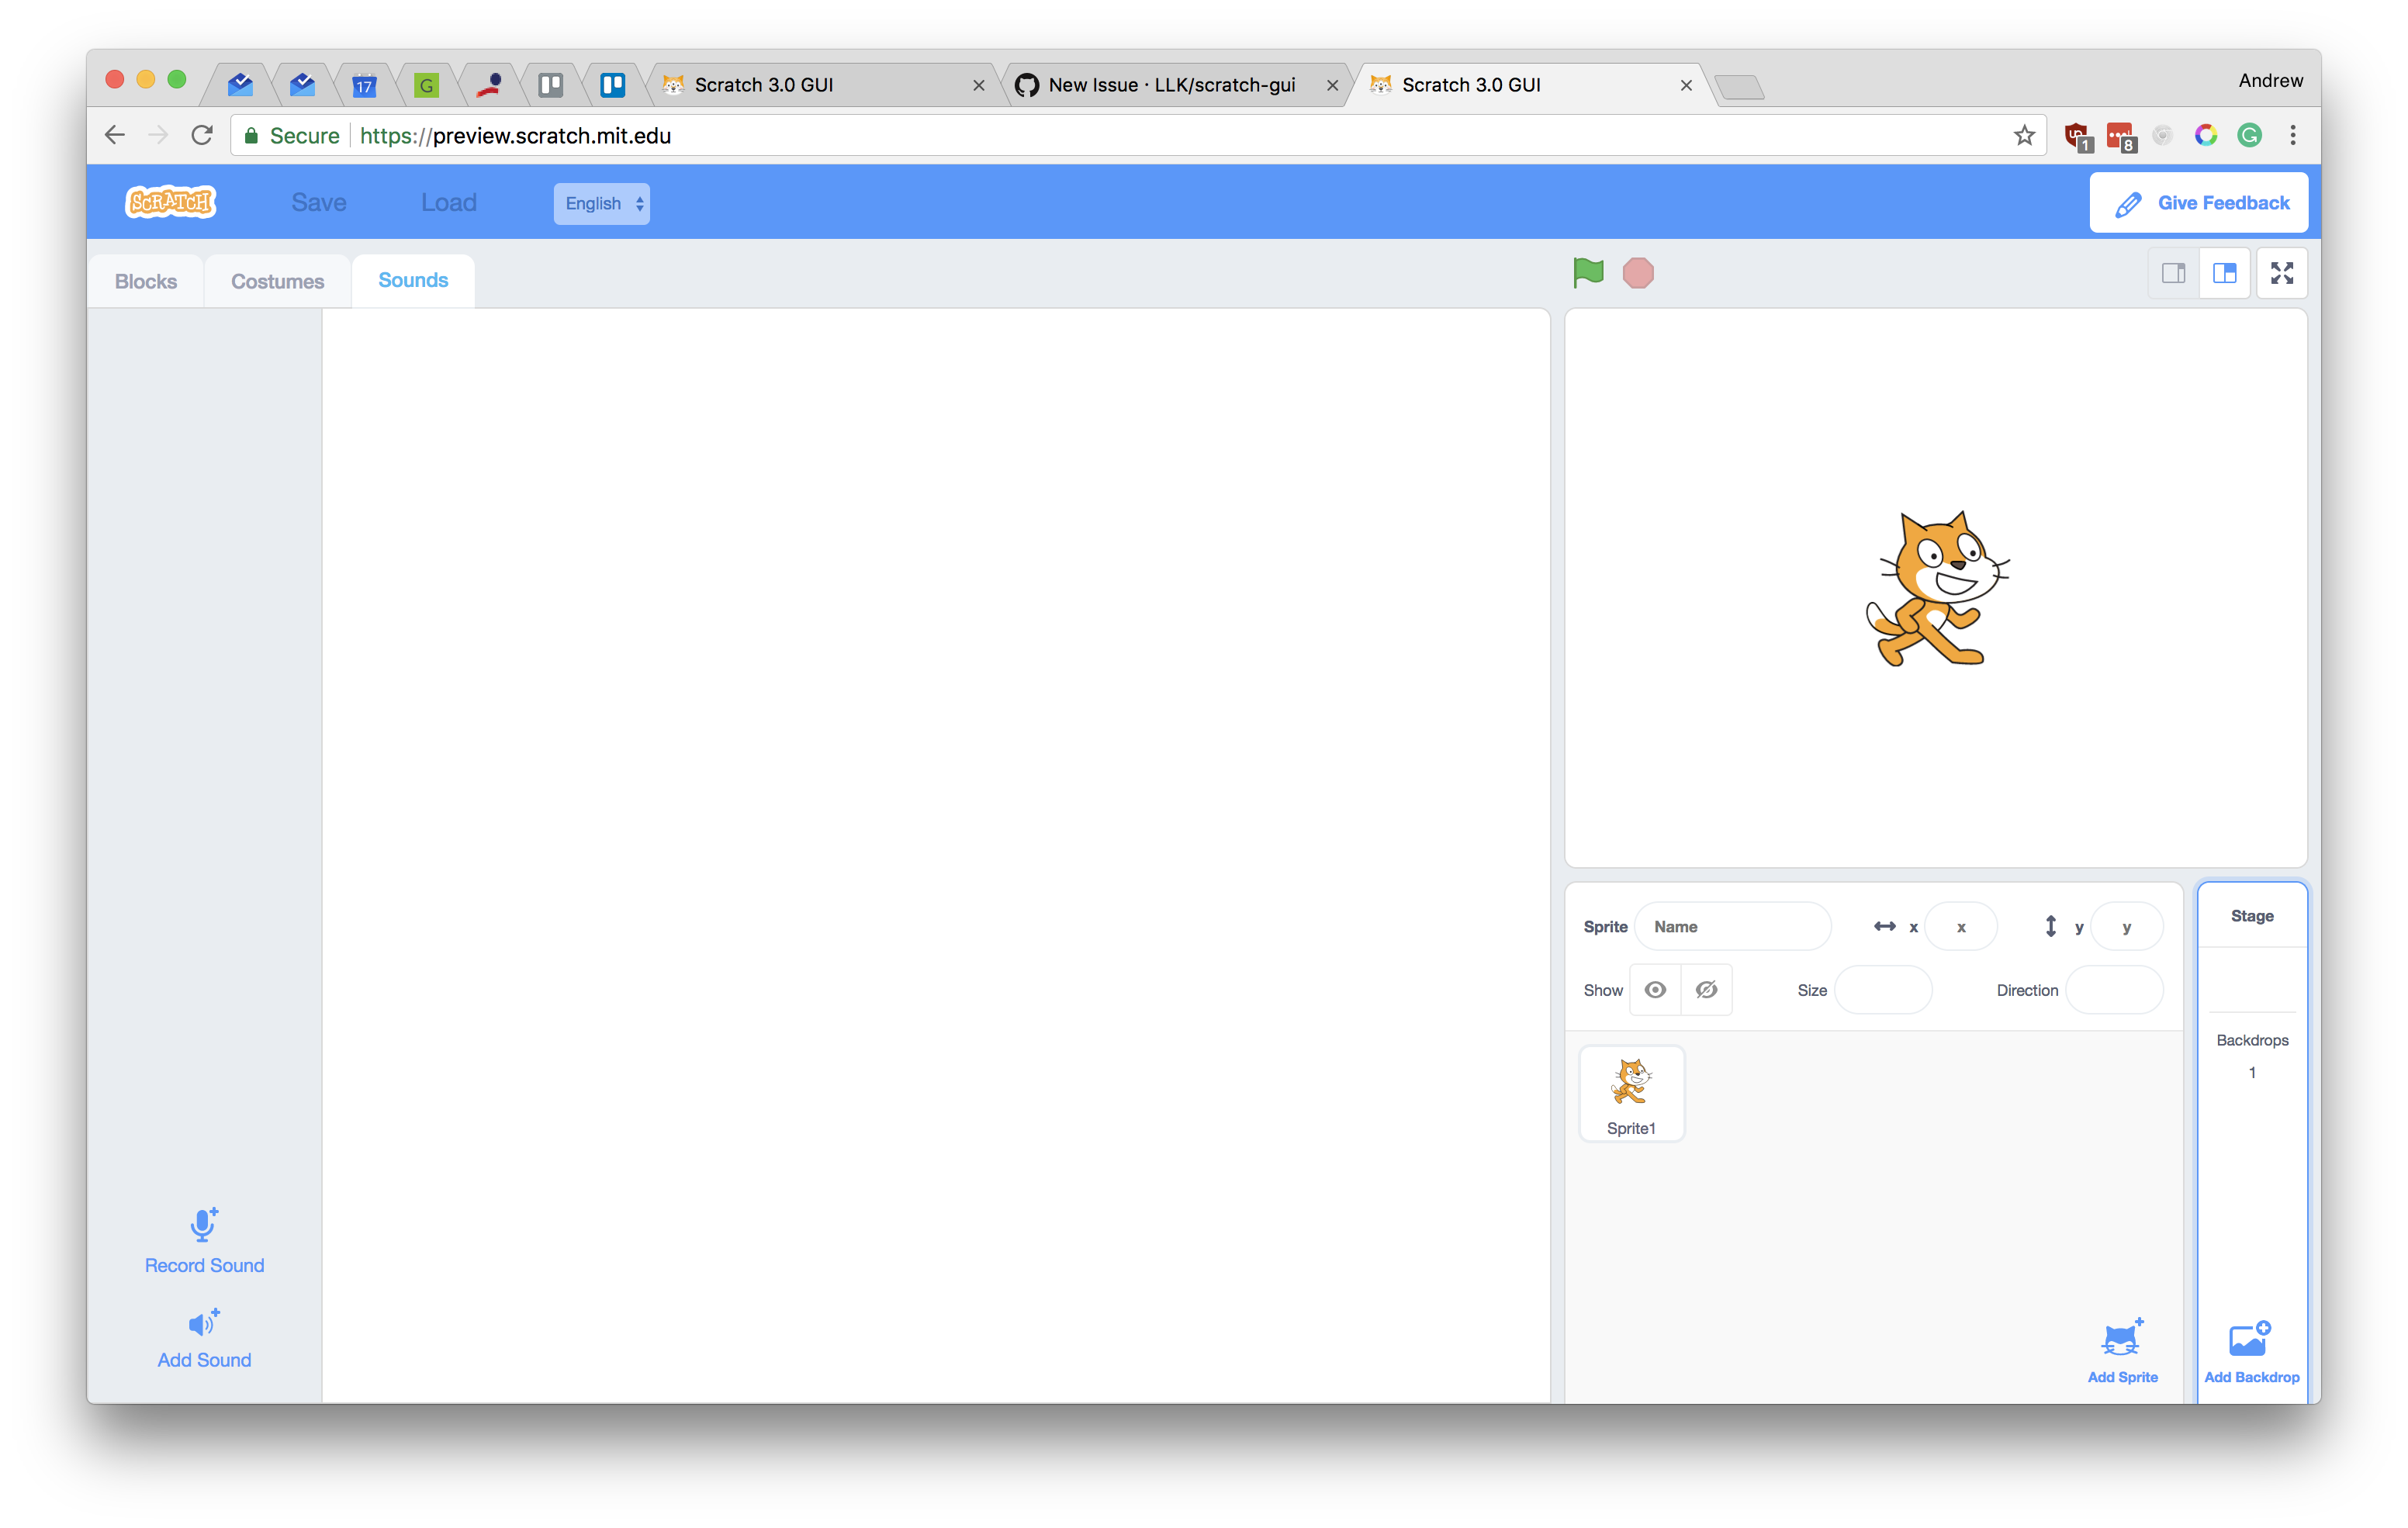Open the pinned calendar tab showing 17
This screenshot has width=2408, height=1528.
point(364,85)
